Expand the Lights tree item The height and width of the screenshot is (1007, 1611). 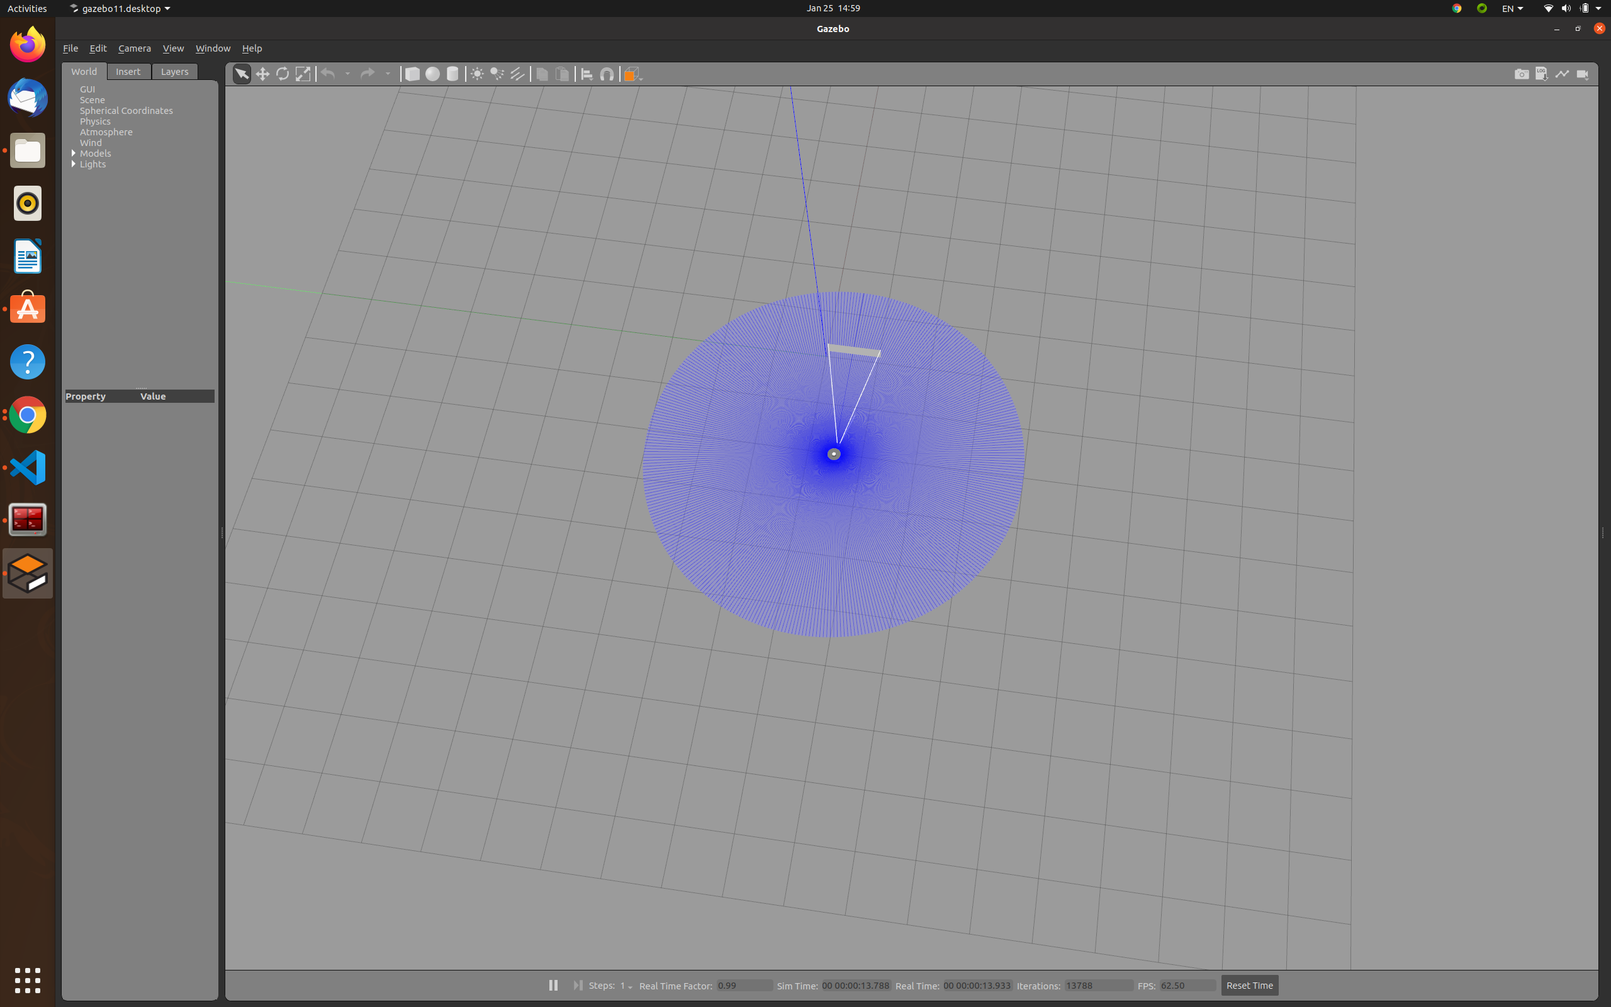tap(73, 164)
